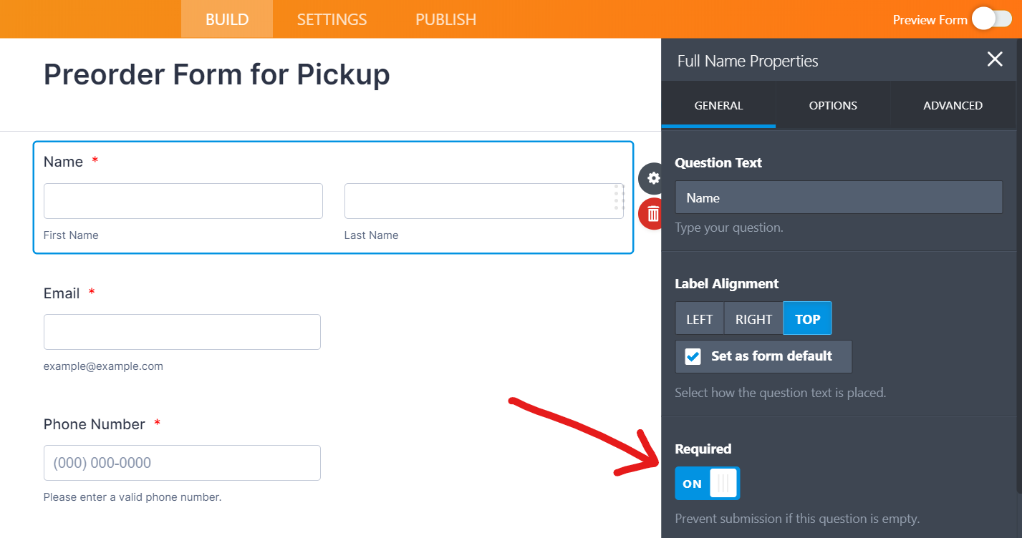Click the Phone Number input field
This screenshot has height=538, width=1022.
[182, 463]
